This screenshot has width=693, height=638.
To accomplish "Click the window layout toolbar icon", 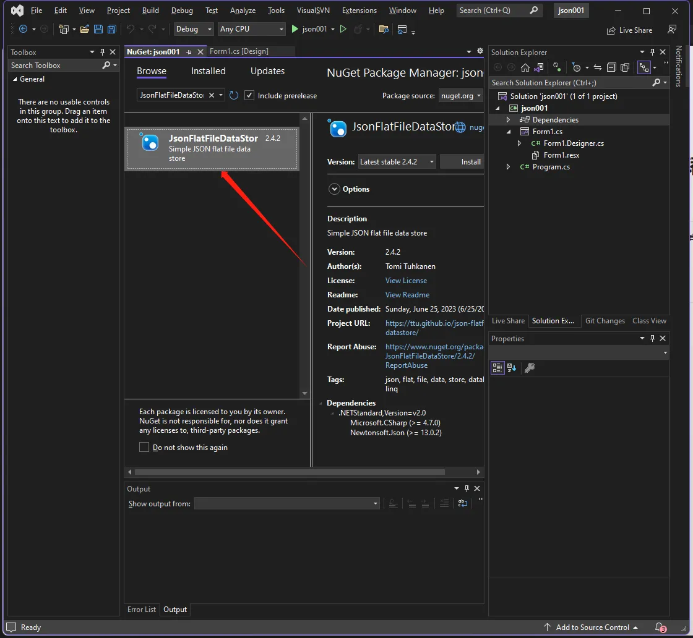I will click(x=402, y=30).
